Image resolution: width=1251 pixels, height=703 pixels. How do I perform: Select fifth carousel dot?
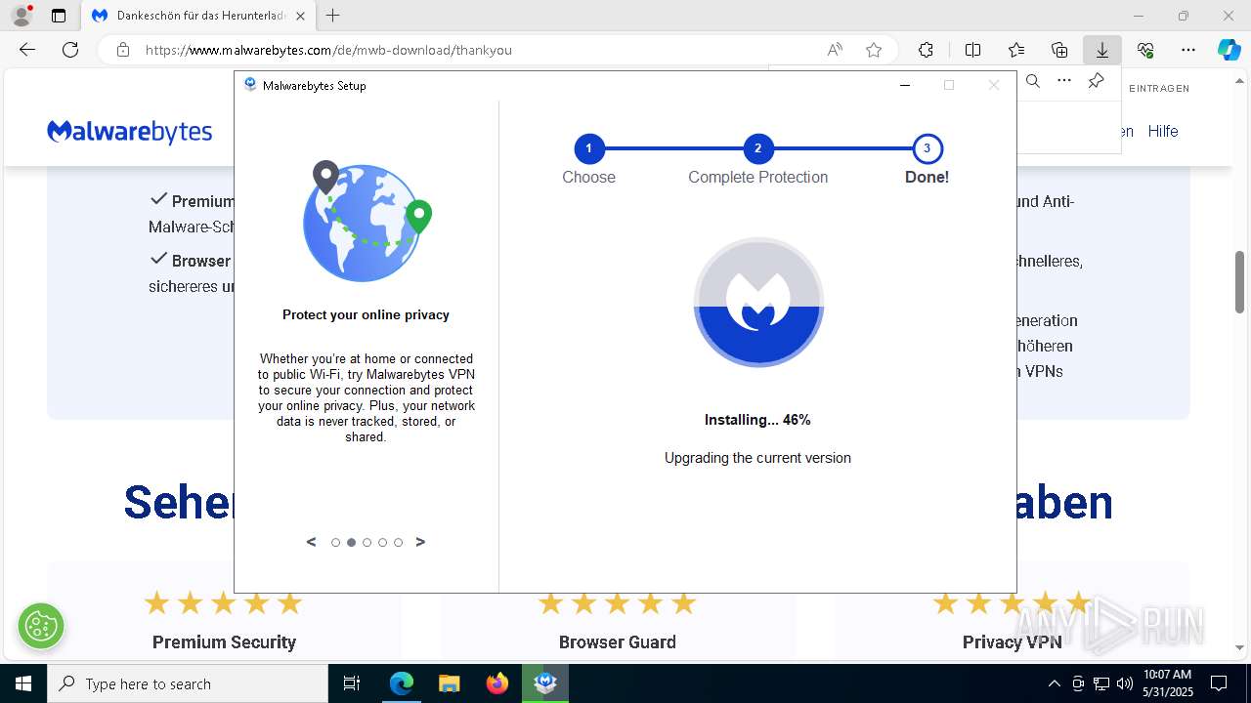click(x=398, y=543)
